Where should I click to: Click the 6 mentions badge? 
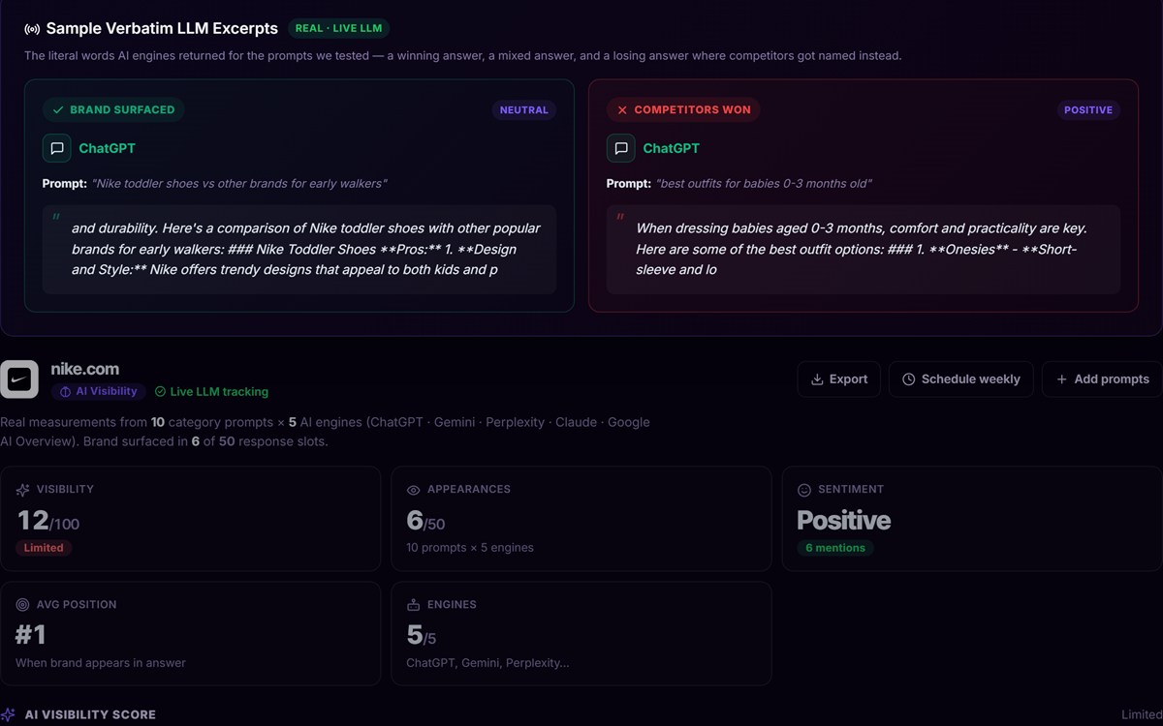tap(835, 548)
